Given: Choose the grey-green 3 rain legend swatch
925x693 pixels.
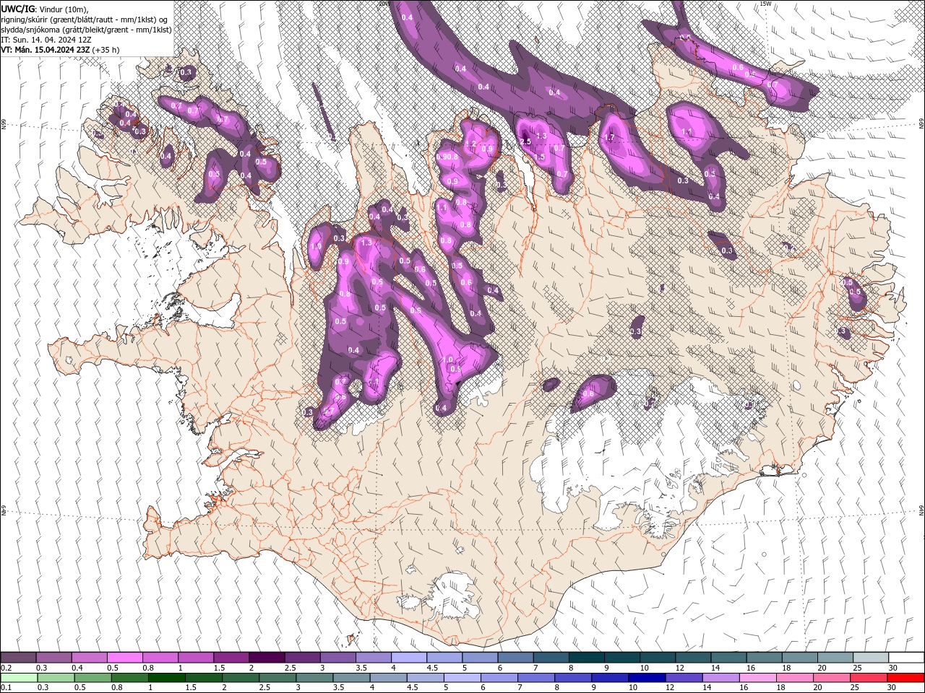Looking at the screenshot, I should click(x=314, y=678).
